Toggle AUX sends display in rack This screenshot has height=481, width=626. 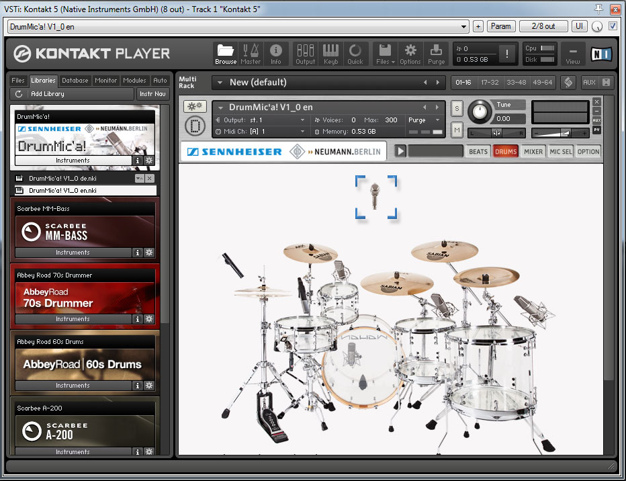[589, 82]
